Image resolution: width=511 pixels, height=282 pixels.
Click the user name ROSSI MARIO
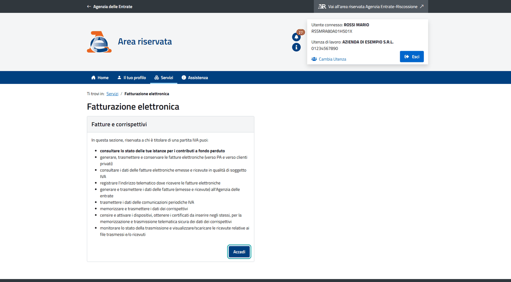point(356,25)
